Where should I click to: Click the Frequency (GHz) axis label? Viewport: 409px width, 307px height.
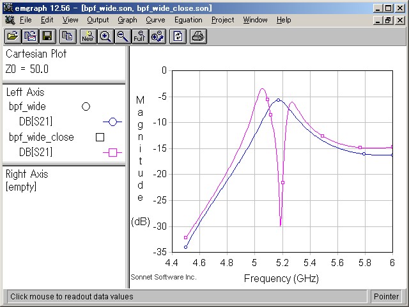281,279
